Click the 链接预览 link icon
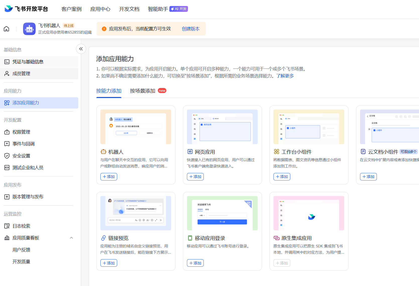The image size is (419, 286). [103, 238]
